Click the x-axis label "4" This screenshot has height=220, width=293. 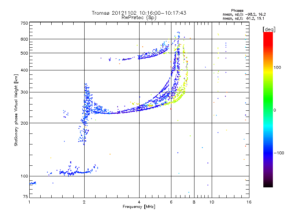click(139, 202)
